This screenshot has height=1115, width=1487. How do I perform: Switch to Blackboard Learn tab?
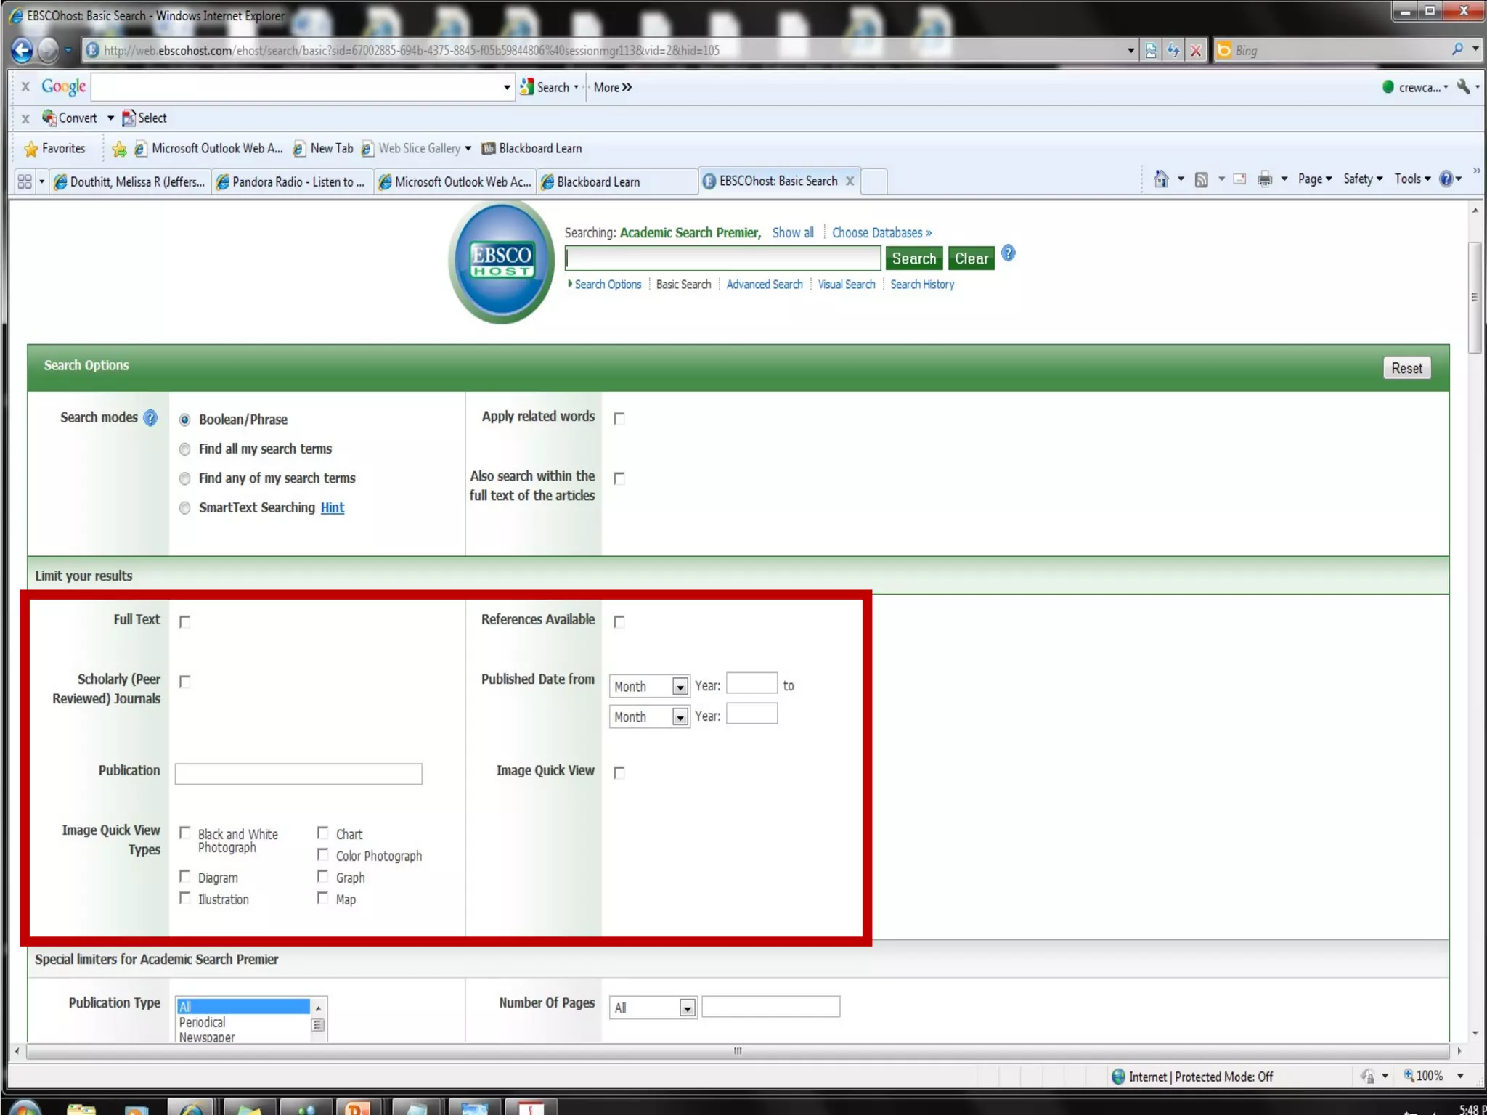[599, 182]
